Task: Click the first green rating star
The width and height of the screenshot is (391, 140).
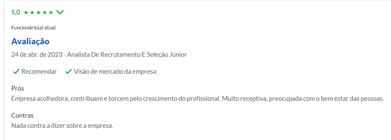Action: click(x=26, y=13)
